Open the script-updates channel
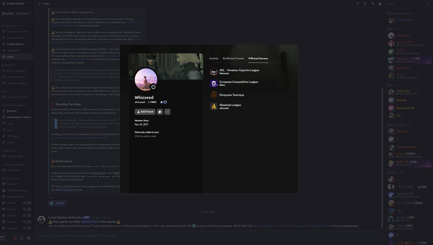Screen dimensions: 433x245 tap(17, 77)
